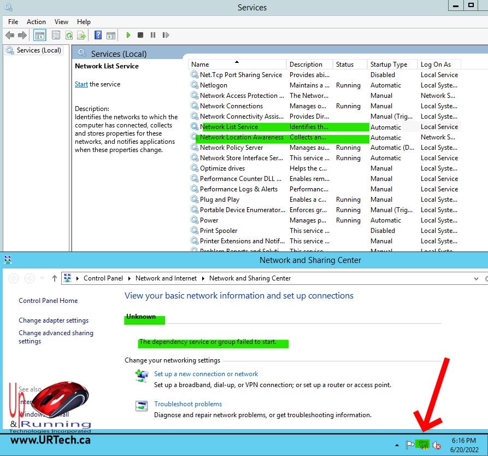
Task: Click the network warning tray icon
Action: (422, 445)
